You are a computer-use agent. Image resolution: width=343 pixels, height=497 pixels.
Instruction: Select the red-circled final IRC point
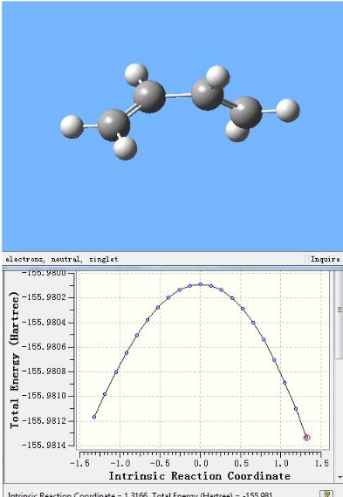pos(306,438)
